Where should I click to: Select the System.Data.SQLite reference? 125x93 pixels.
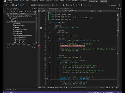tap(19, 37)
